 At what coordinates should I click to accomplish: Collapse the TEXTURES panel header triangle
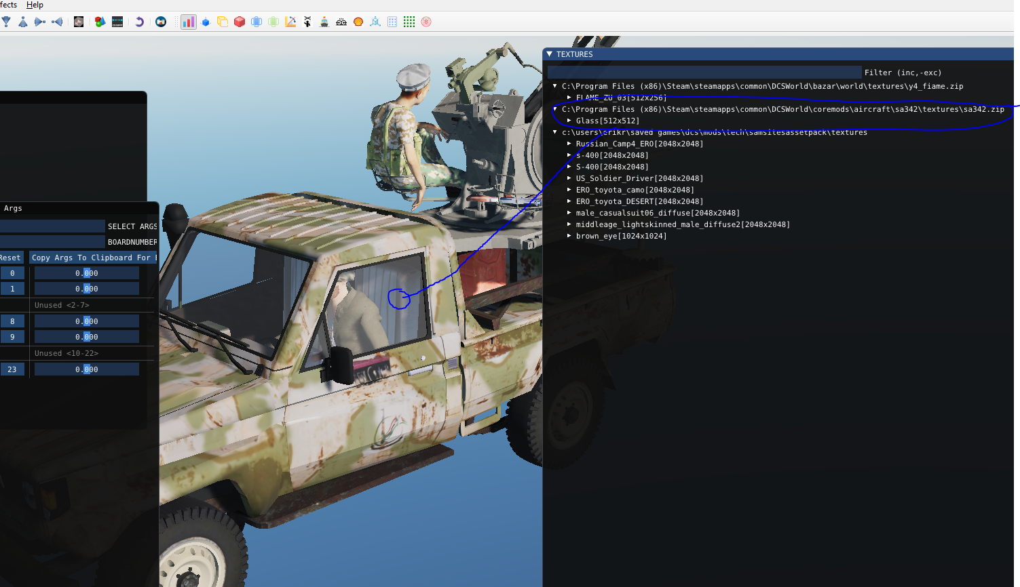550,54
